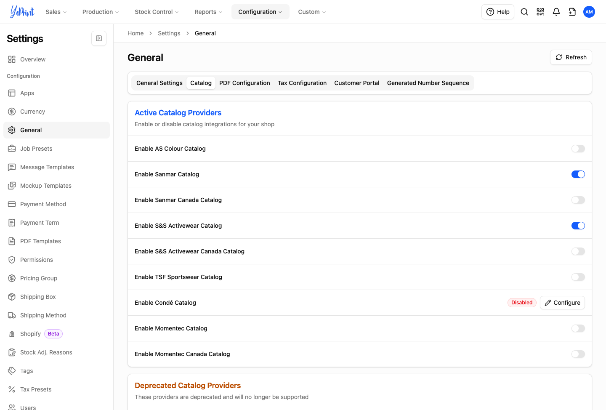Open Shipping Box settings
Viewport: 606px width, 410px height.
56,297
